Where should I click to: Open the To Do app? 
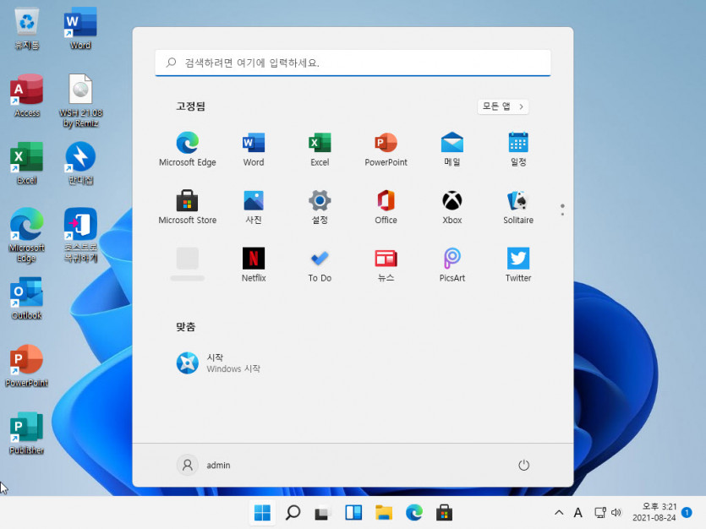(320, 265)
